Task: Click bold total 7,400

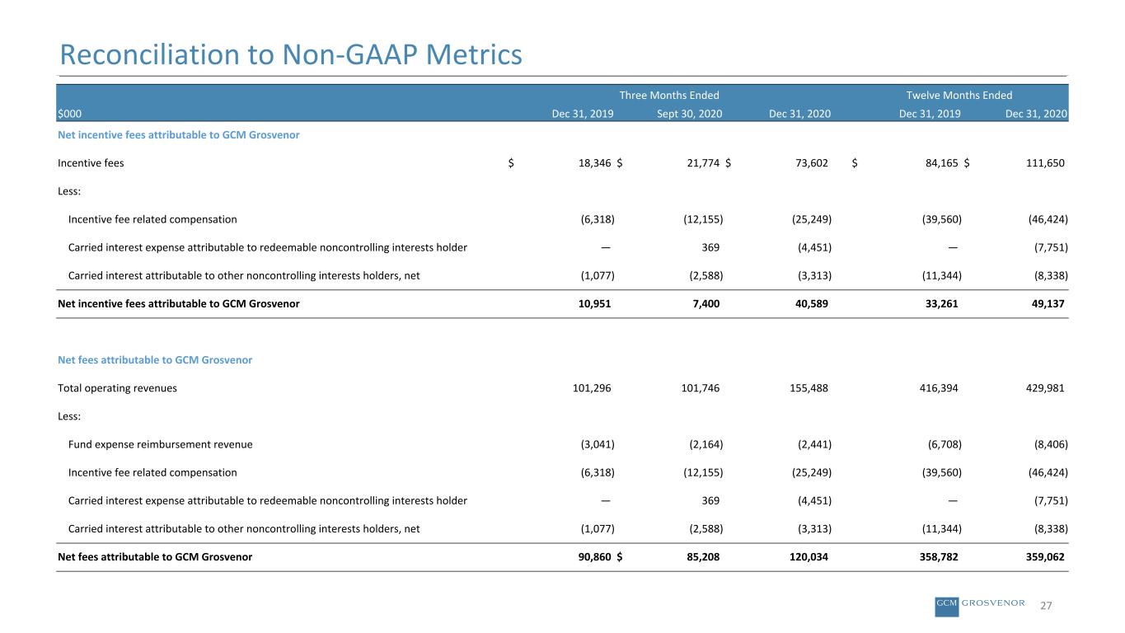Action: [705, 303]
